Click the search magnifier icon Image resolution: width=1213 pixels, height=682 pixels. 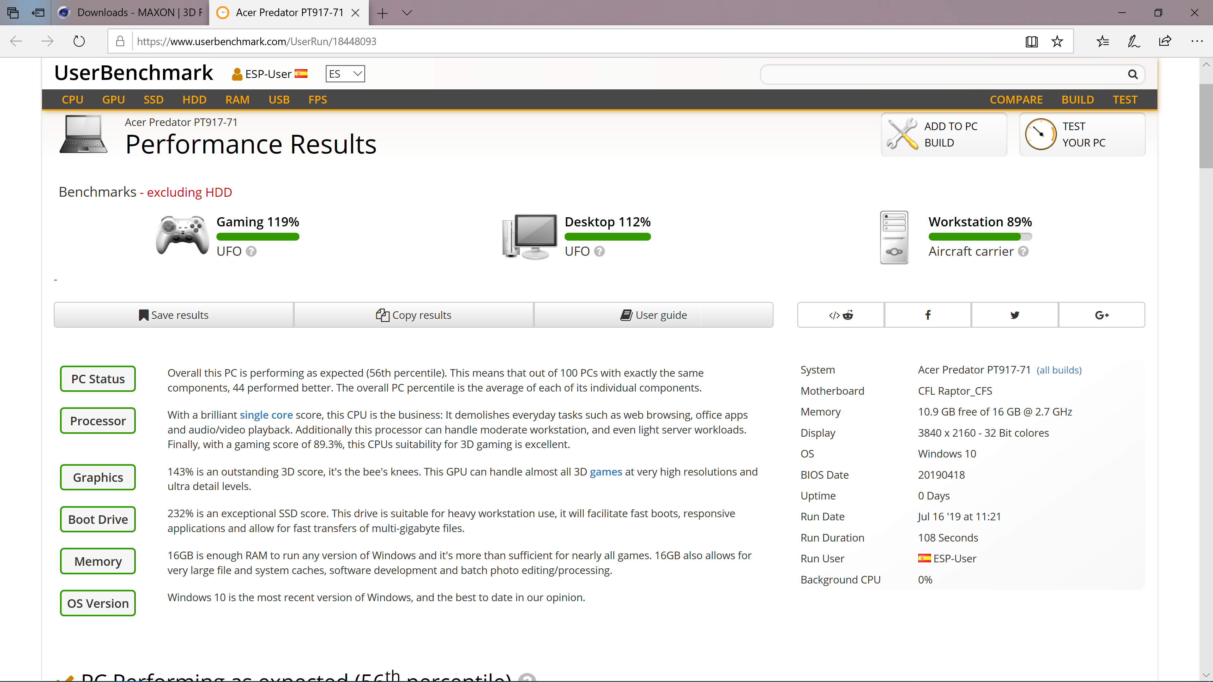pyautogui.click(x=1132, y=75)
